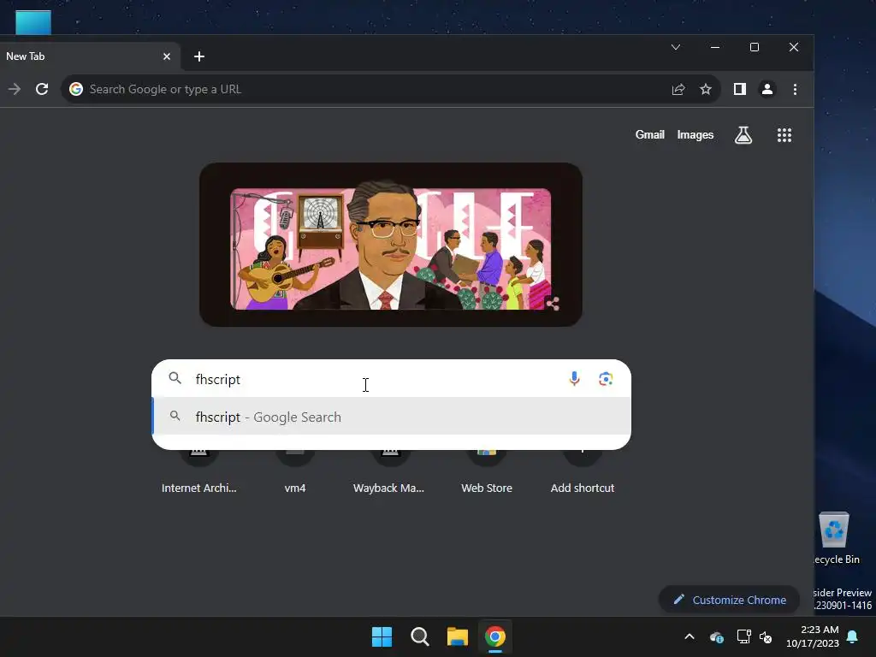Screen dimensions: 876x657
Task: Open a new tab with the plus button
Action: tap(198, 56)
